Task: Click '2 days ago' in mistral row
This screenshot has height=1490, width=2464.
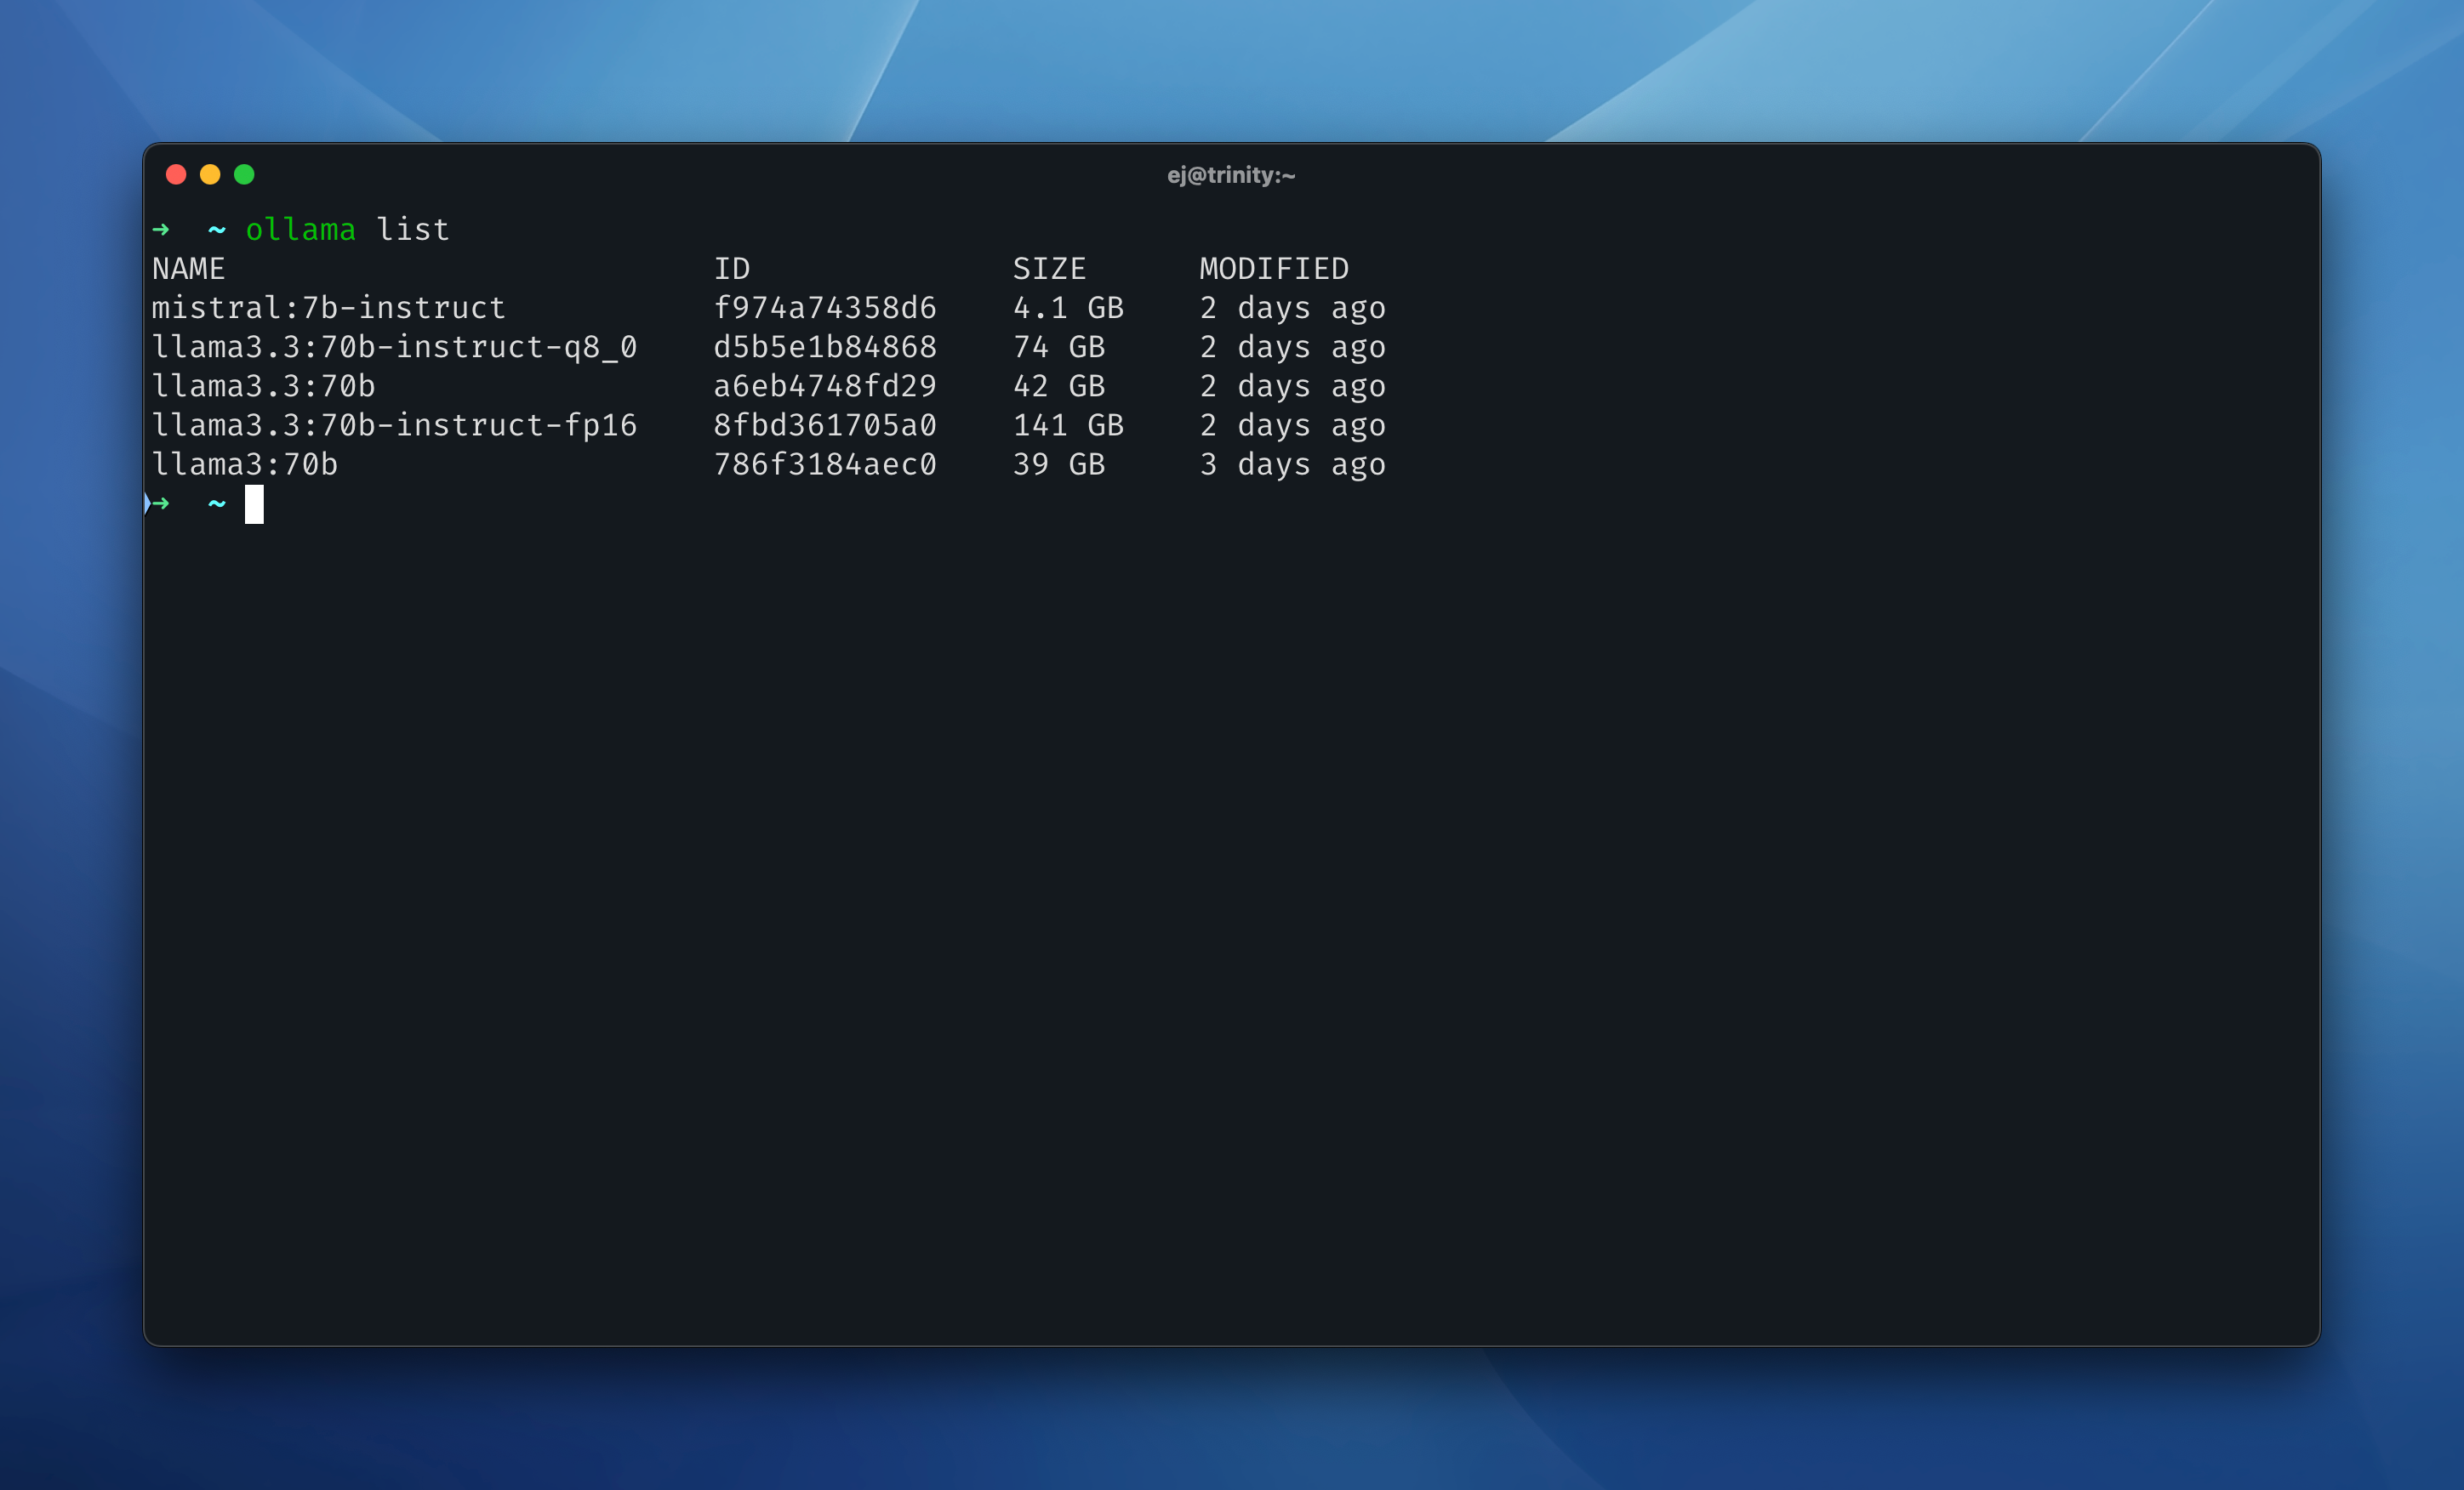Action: [1293, 308]
